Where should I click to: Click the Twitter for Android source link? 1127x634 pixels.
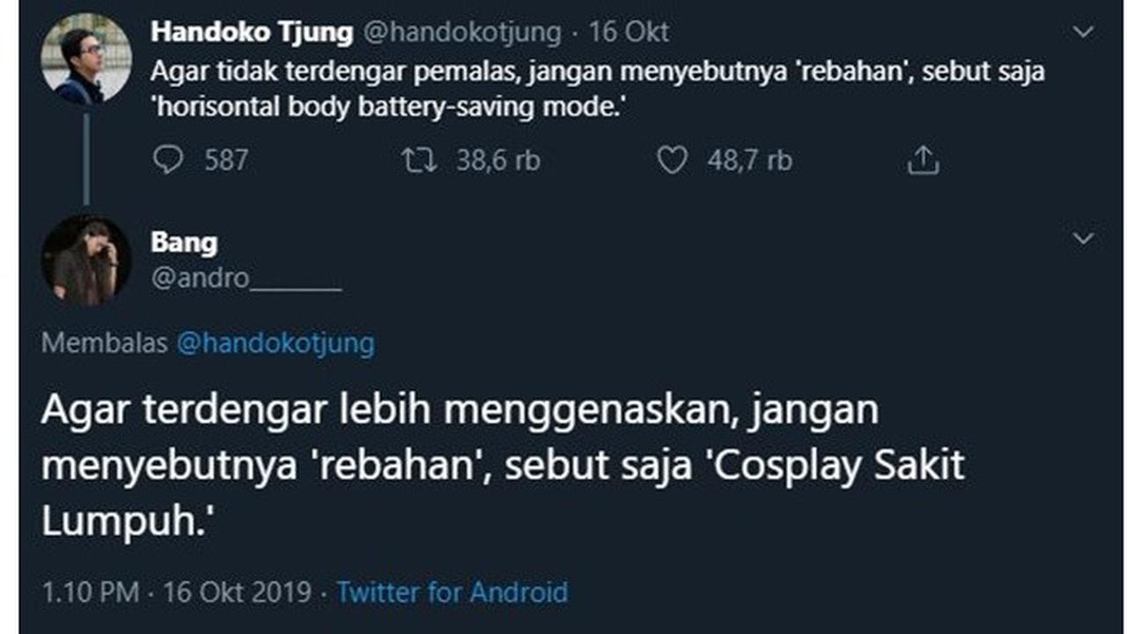(x=453, y=593)
